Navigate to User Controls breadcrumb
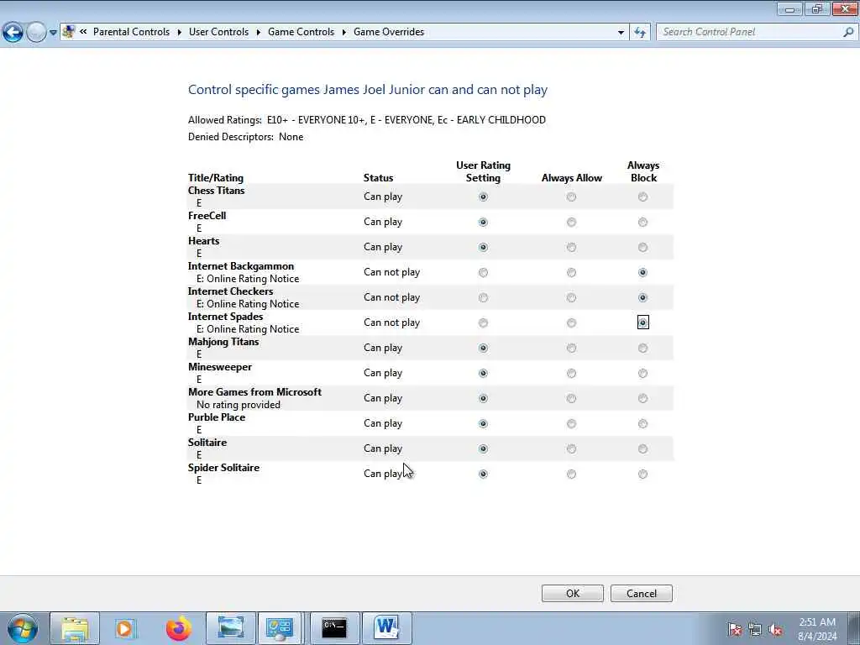This screenshot has height=645, width=860. 219,32
